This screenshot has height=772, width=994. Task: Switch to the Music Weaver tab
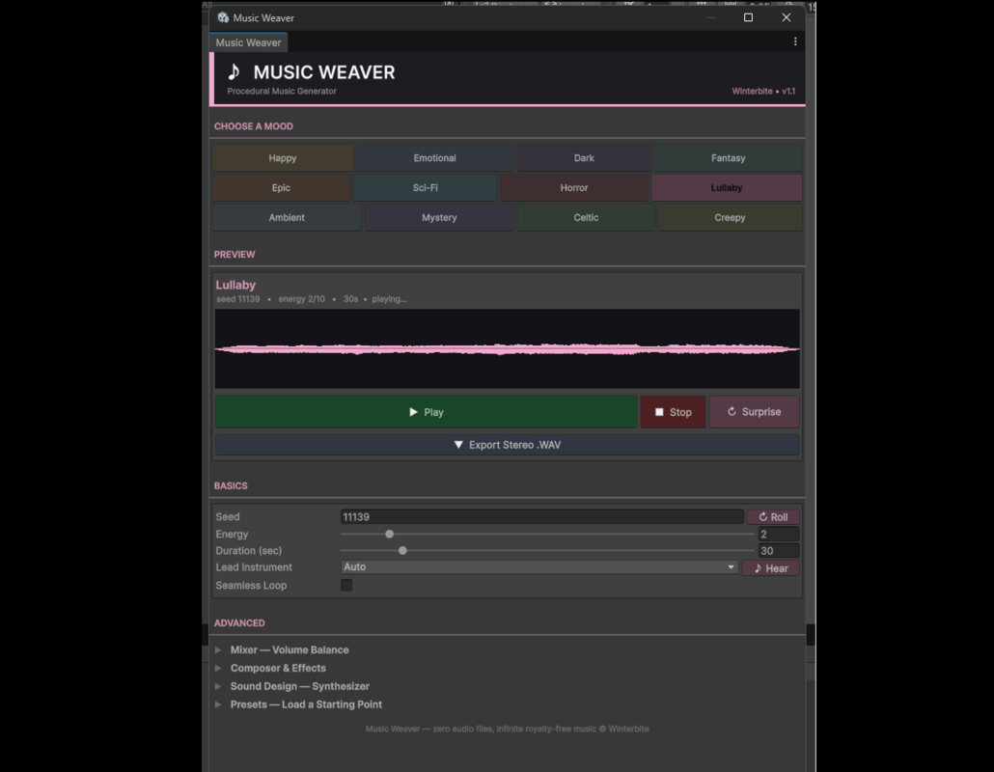(248, 42)
